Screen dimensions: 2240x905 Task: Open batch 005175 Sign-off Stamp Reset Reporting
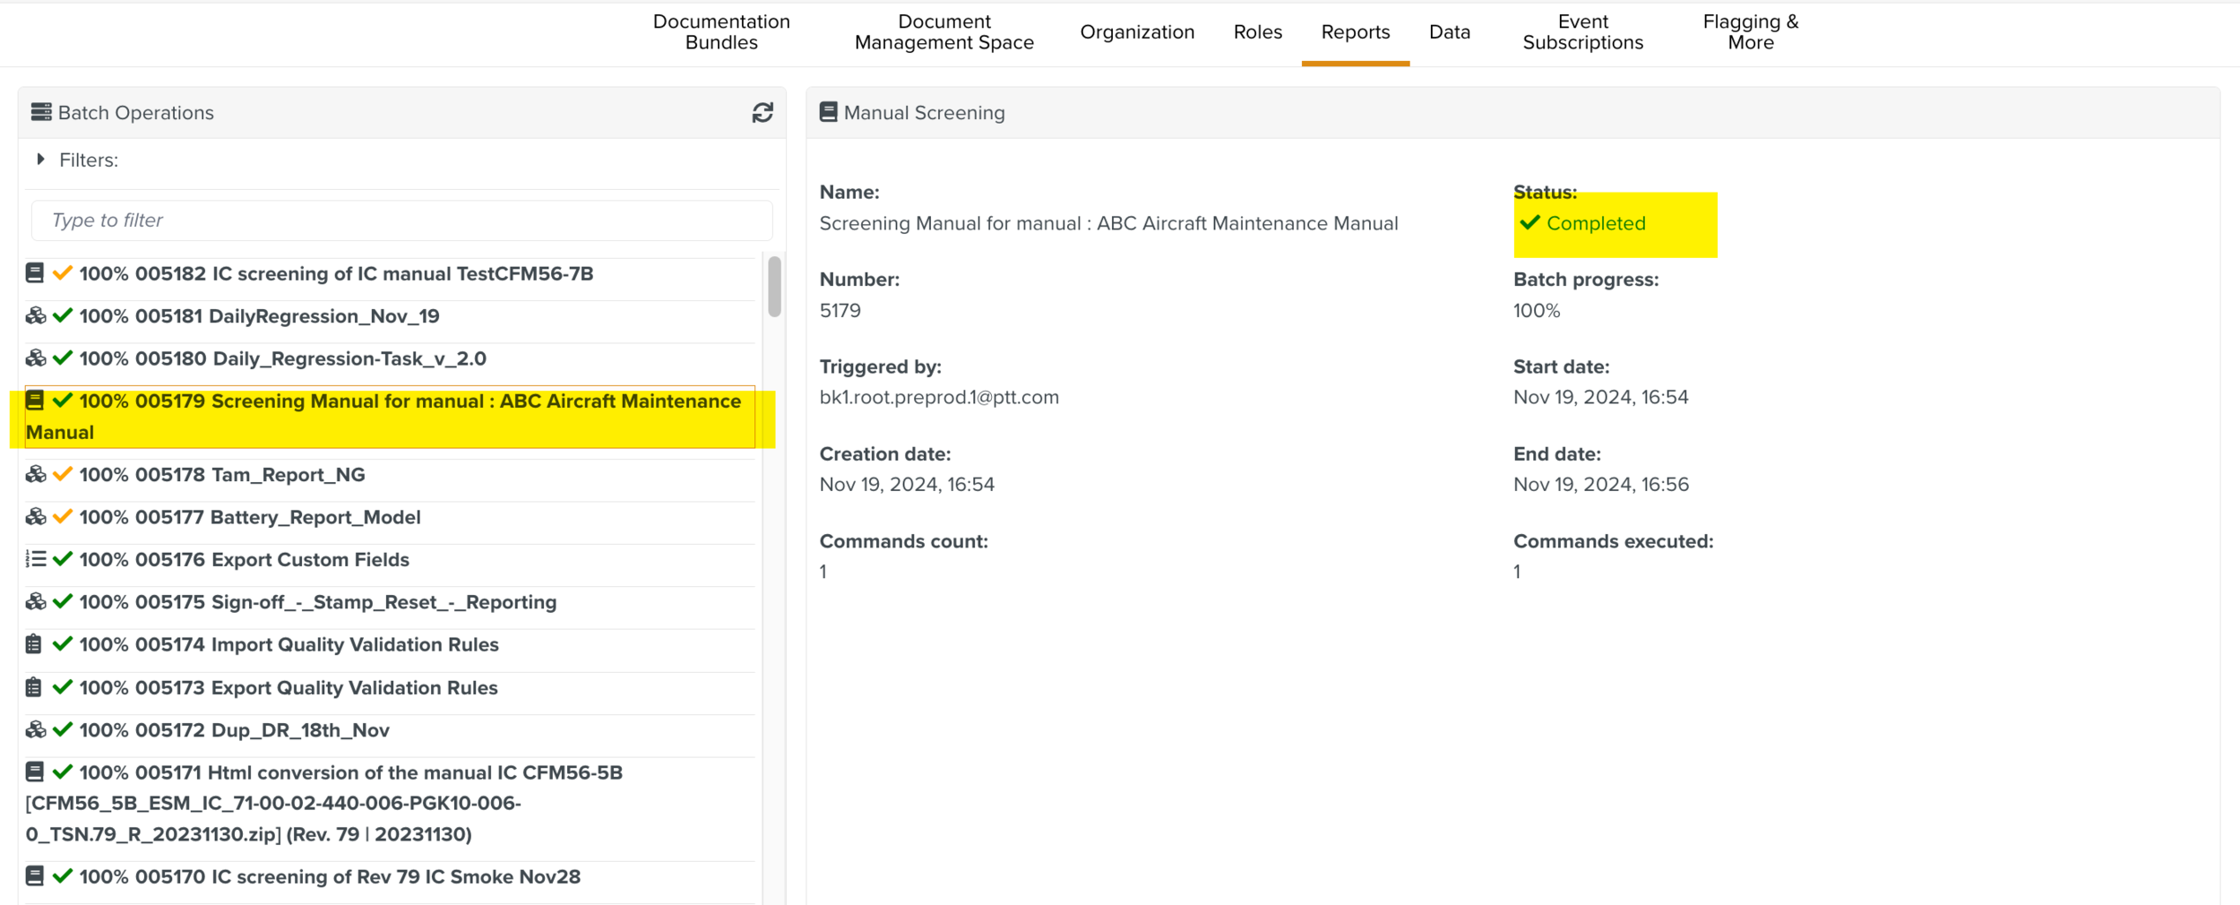[383, 602]
